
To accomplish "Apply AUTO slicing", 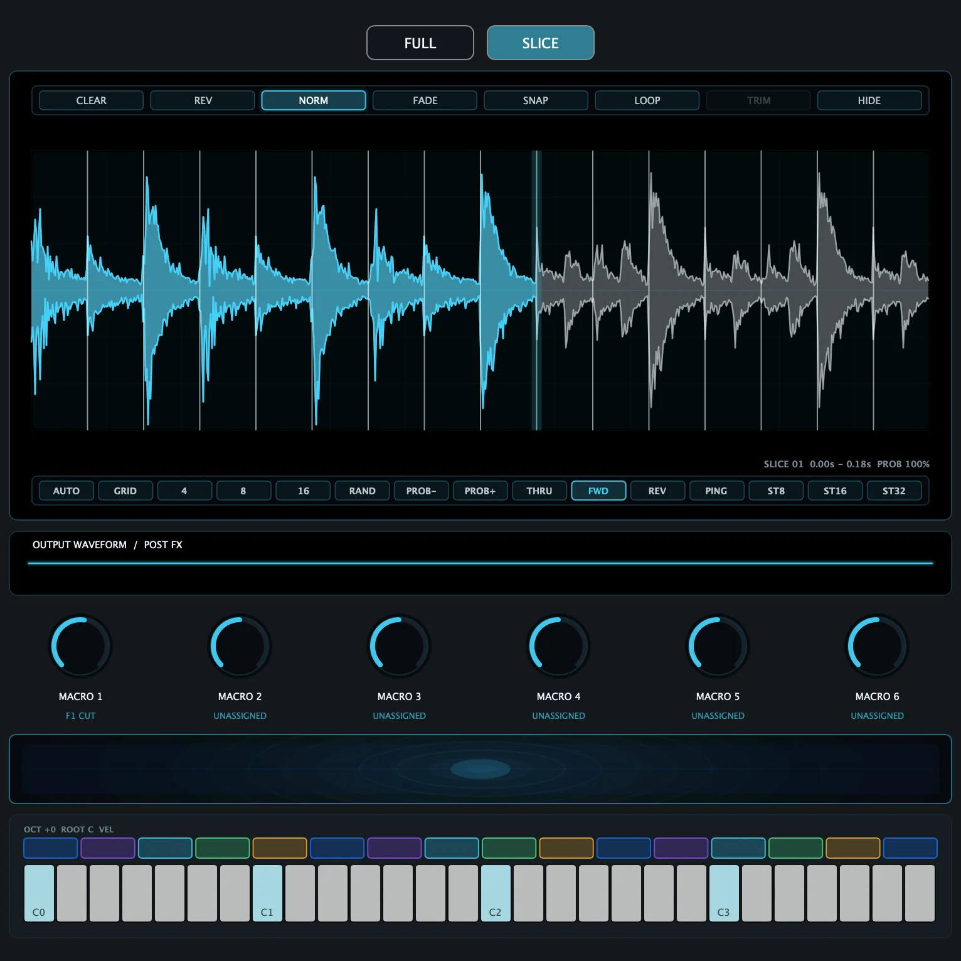I will tap(66, 491).
